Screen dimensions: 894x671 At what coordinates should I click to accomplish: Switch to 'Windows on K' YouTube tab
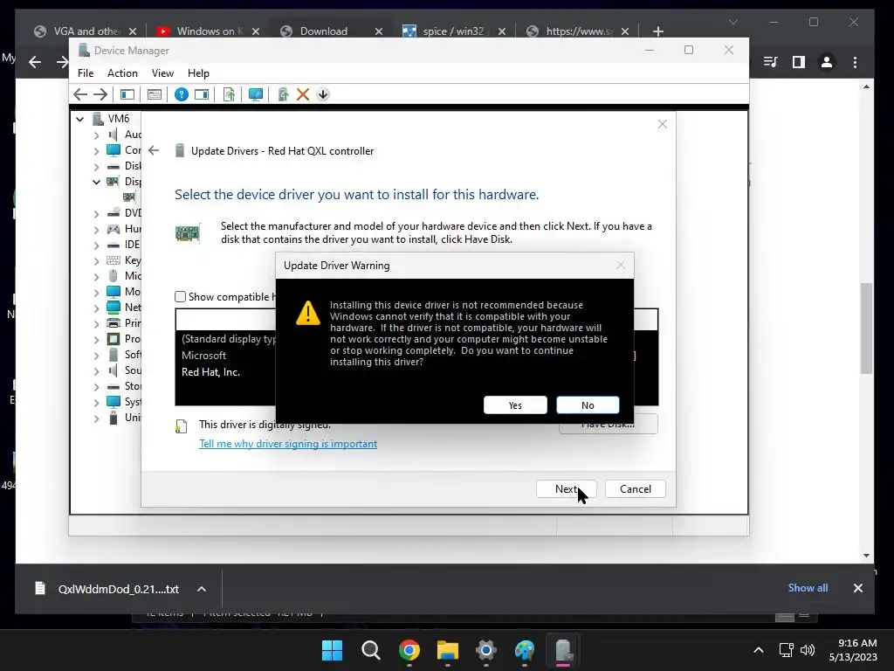pos(209,31)
